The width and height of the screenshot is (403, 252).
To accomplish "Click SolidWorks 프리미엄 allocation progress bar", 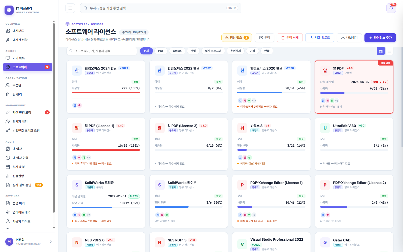I will 106,207.
